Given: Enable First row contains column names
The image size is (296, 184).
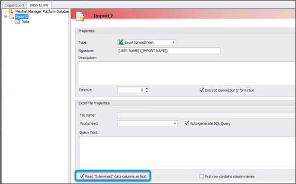Looking at the screenshot, I should [201, 176].
